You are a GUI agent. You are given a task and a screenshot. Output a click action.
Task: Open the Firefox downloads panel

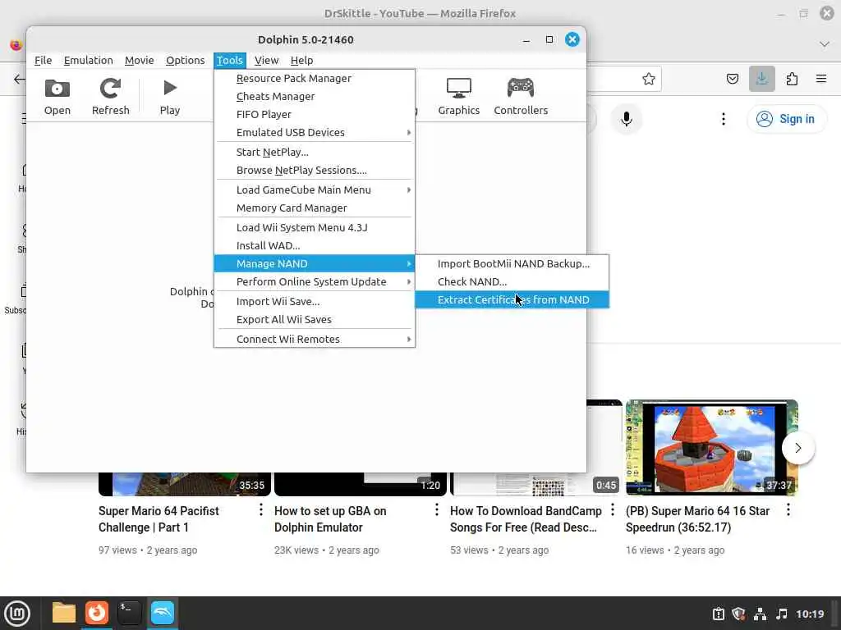761,80
